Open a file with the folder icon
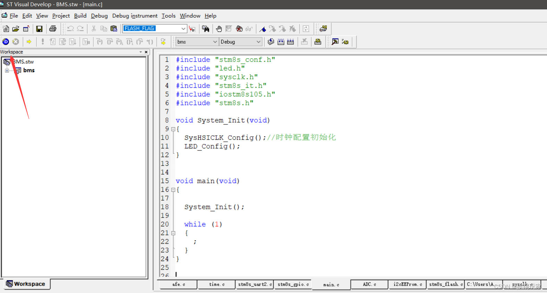 [x=16, y=29]
